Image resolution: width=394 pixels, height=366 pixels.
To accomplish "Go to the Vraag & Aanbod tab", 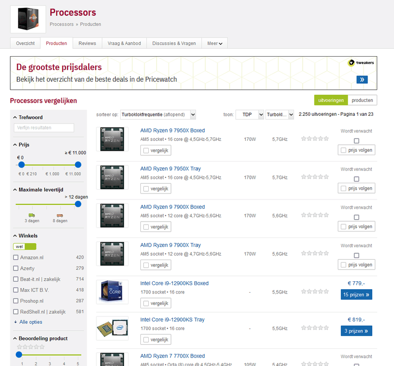I will click(x=124, y=43).
